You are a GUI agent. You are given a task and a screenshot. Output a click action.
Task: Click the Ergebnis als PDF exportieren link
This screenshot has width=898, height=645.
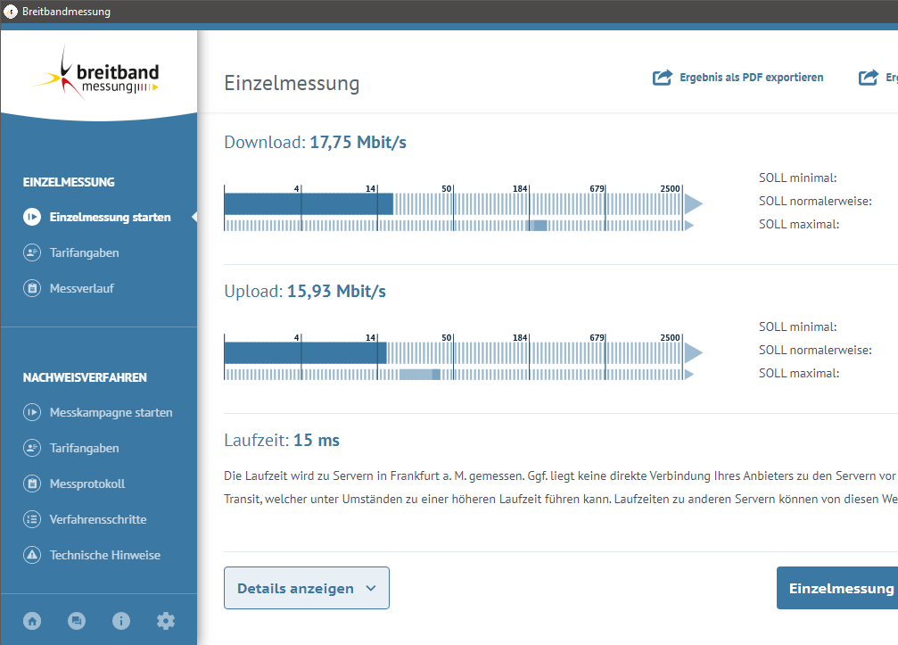751,78
